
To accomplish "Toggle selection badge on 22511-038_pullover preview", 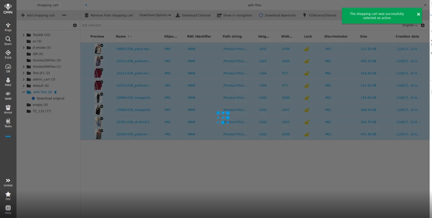I will point(101,58).
